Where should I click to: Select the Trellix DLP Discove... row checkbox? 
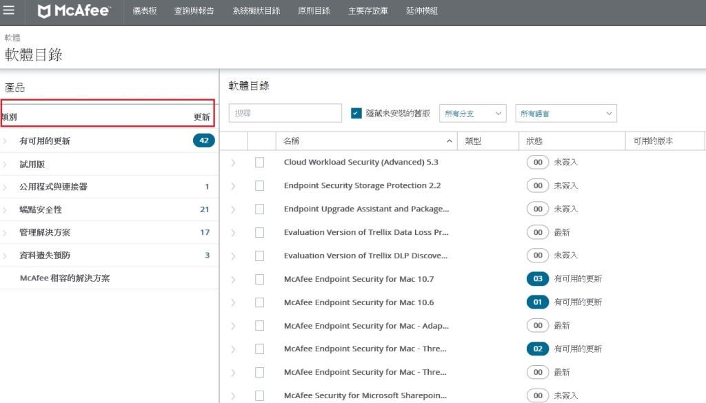point(260,256)
